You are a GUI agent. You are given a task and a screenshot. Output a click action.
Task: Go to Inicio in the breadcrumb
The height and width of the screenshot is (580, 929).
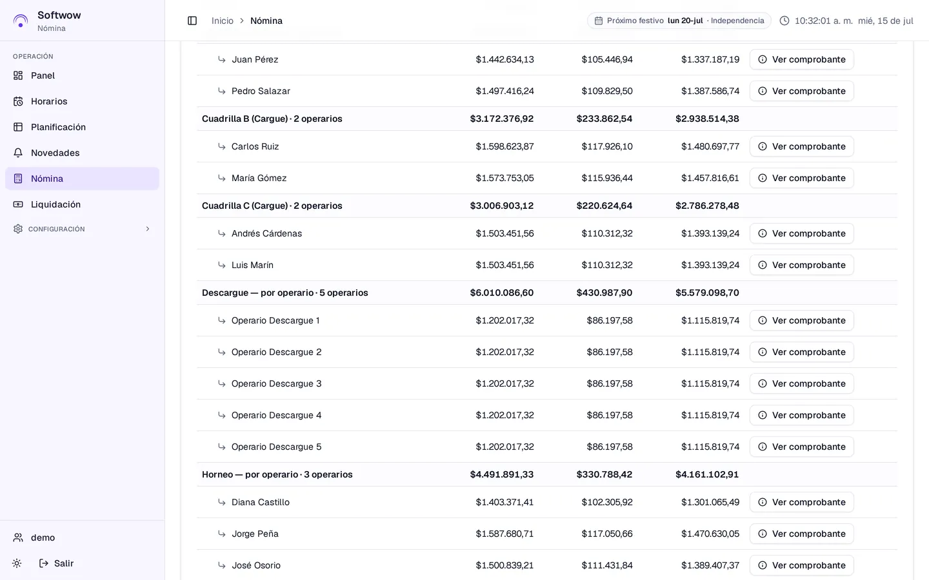(223, 21)
